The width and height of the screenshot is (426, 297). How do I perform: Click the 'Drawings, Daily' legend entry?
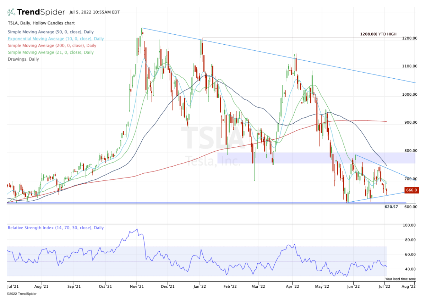point(23,59)
